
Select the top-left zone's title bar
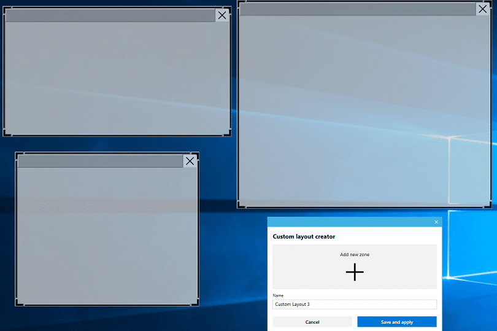(110, 15)
